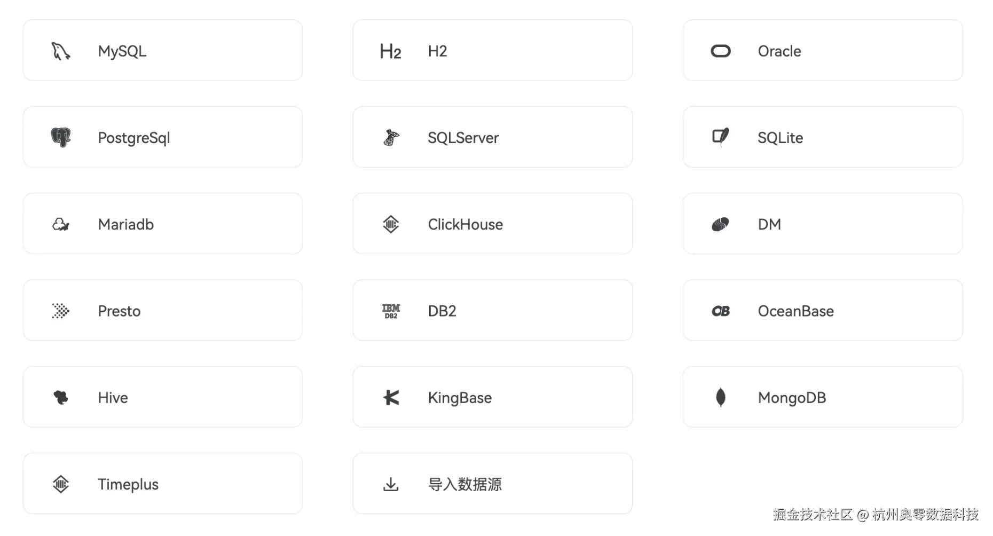Click the Mariadb seal icon

point(61,224)
